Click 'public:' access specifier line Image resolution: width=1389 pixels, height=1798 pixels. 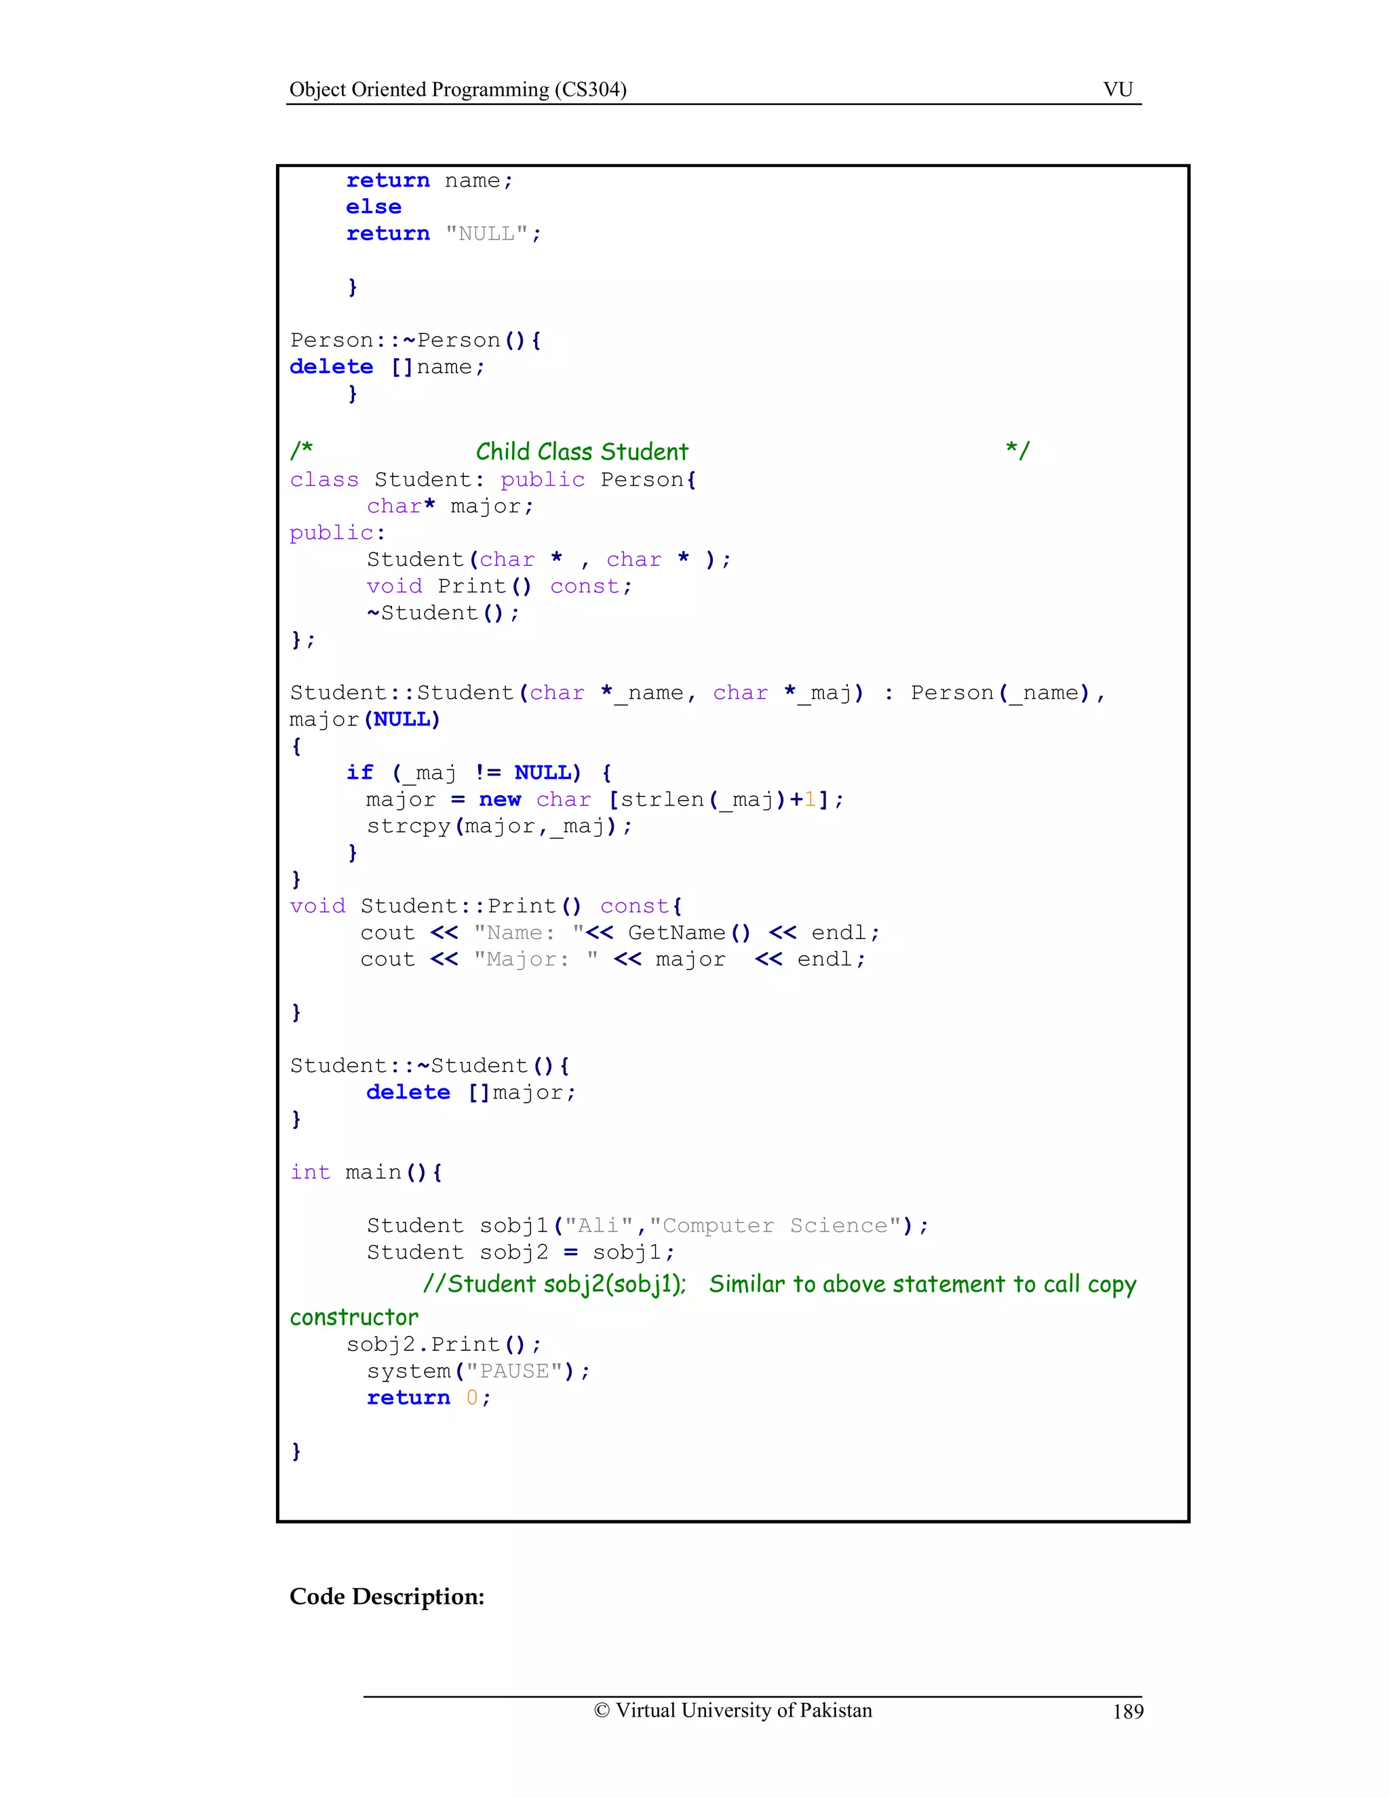click(337, 533)
